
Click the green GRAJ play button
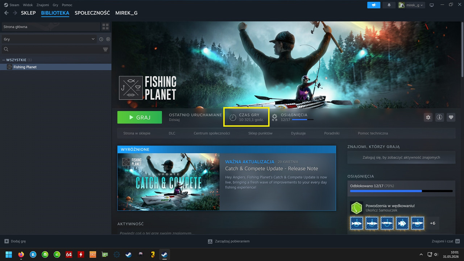pyautogui.click(x=140, y=117)
